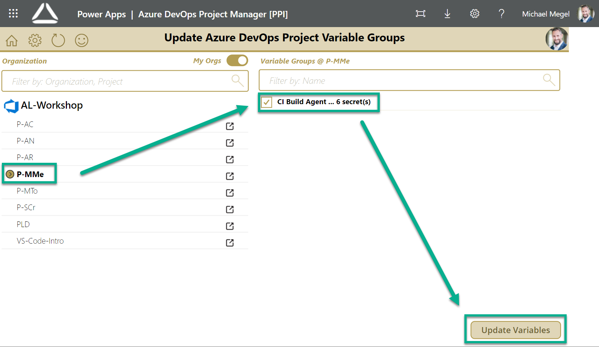The image size is (599, 347).
Task: Open P-MMe in external link
Action: [x=230, y=176]
